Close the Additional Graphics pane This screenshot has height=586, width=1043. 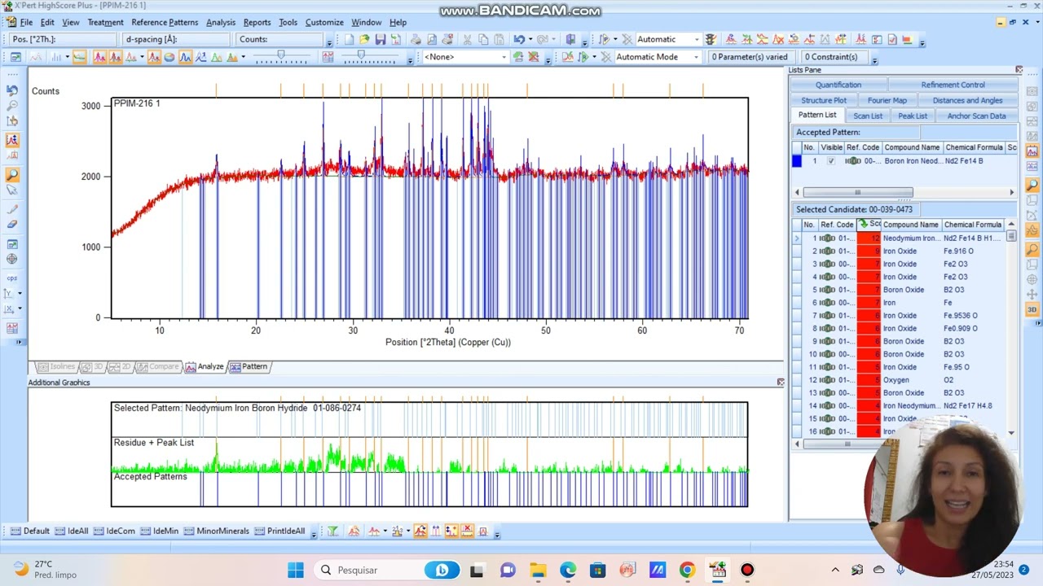781,383
